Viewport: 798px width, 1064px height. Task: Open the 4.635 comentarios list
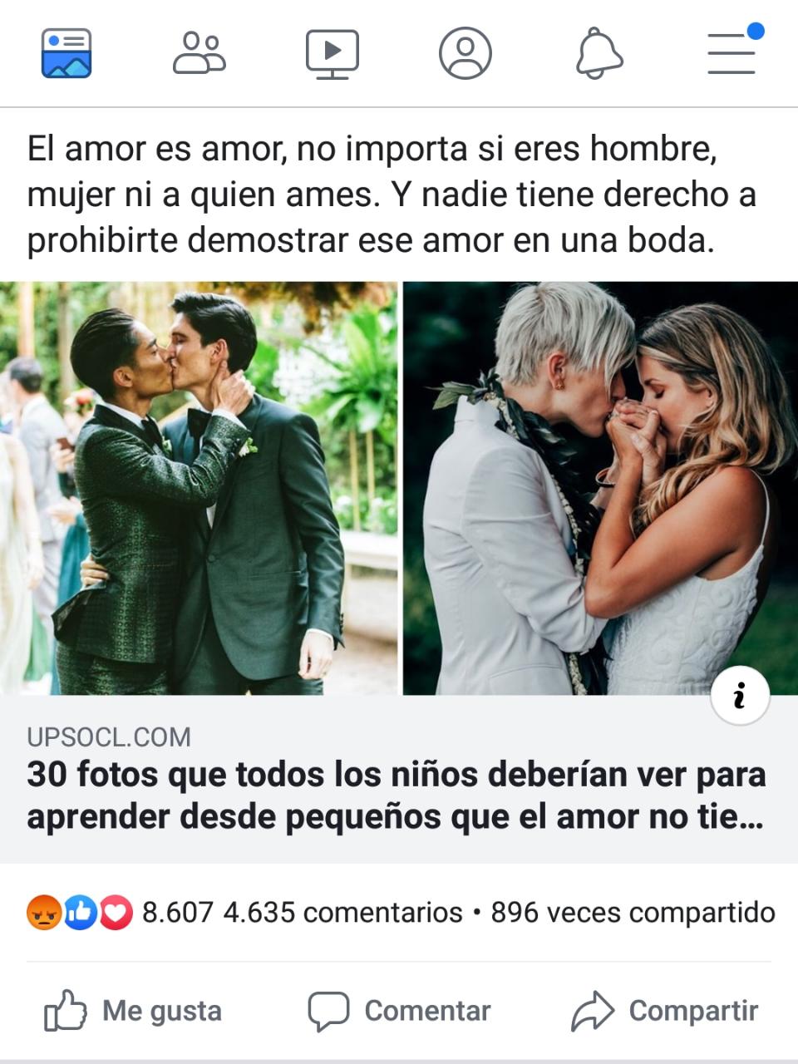pyautogui.click(x=342, y=913)
